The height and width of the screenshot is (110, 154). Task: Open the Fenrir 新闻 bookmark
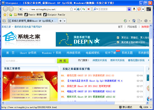point(33,15)
